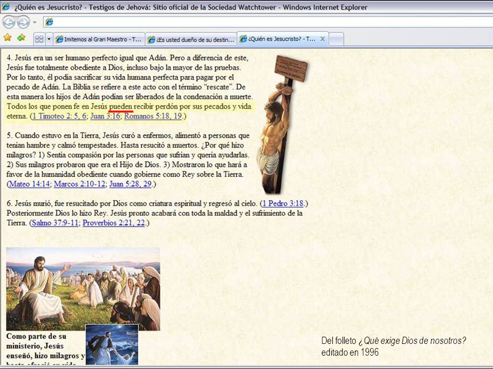The height and width of the screenshot is (369, 493).
Task: Open the recent pages dropdown arrow
Action: coord(34,22)
